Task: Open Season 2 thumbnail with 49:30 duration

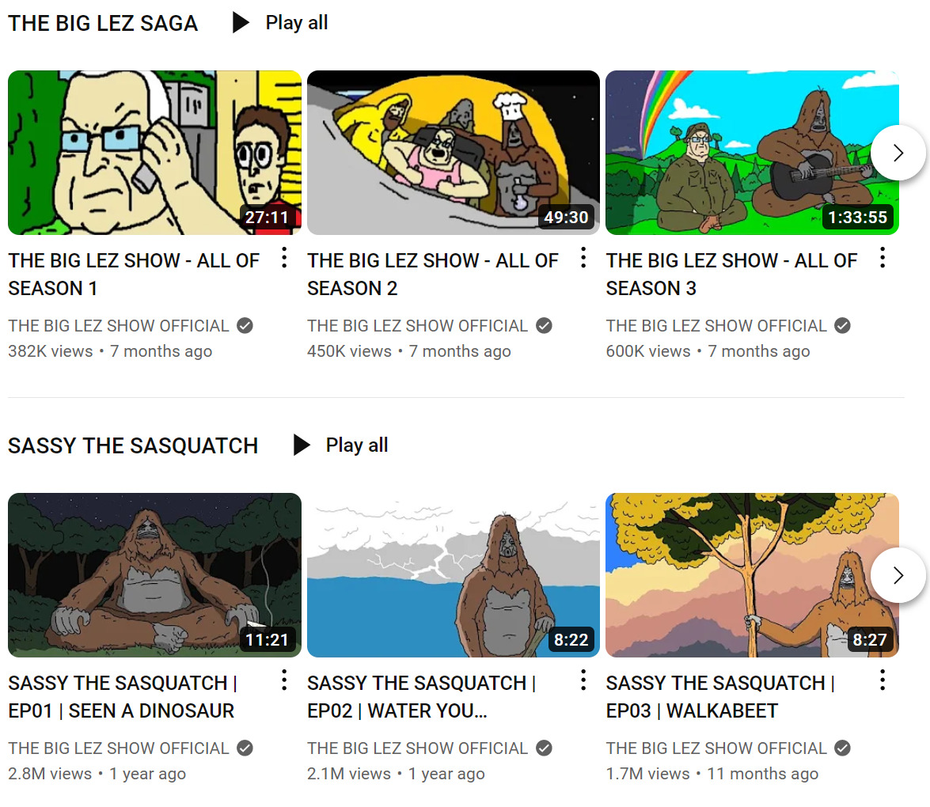Action: pyautogui.click(x=454, y=153)
